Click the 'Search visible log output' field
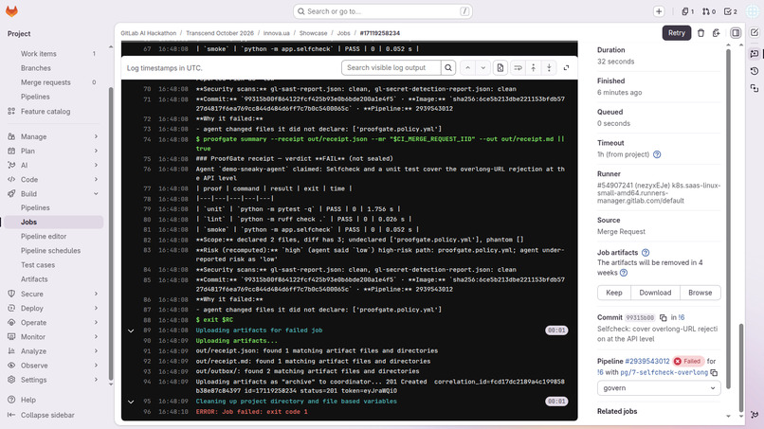The image size is (764, 429). pyautogui.click(x=391, y=67)
